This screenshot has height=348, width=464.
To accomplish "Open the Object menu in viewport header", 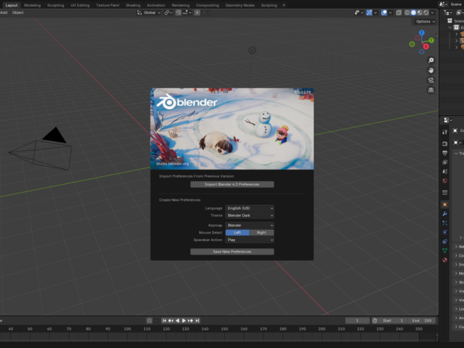I will point(18,13).
